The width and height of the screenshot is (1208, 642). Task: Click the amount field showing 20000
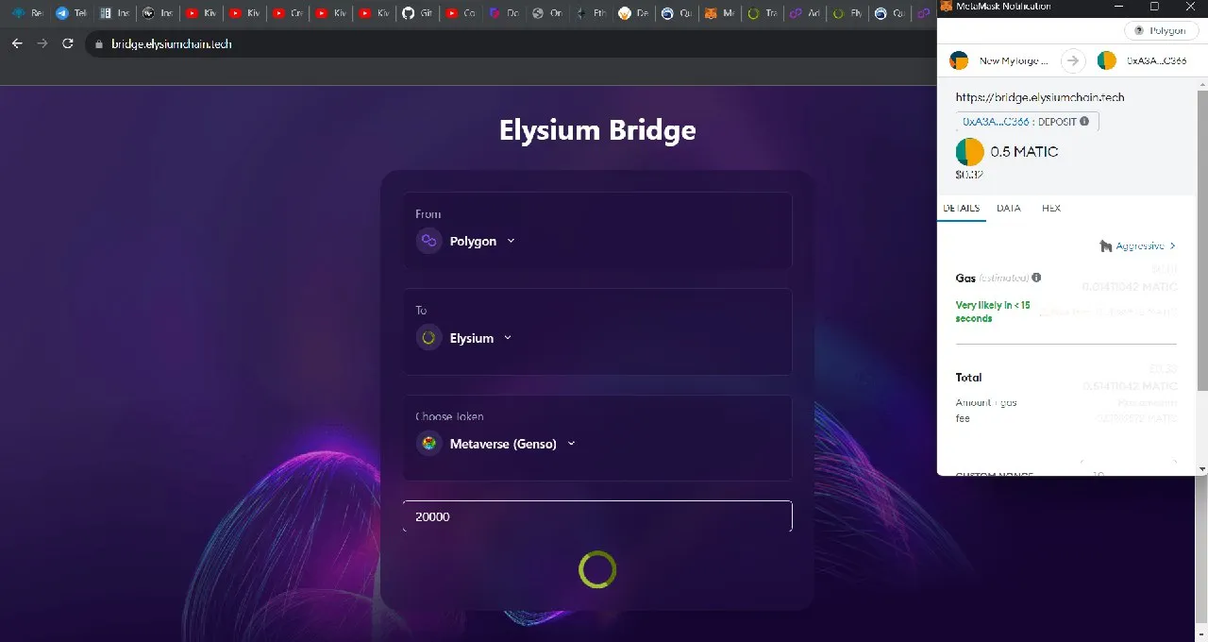click(x=597, y=516)
